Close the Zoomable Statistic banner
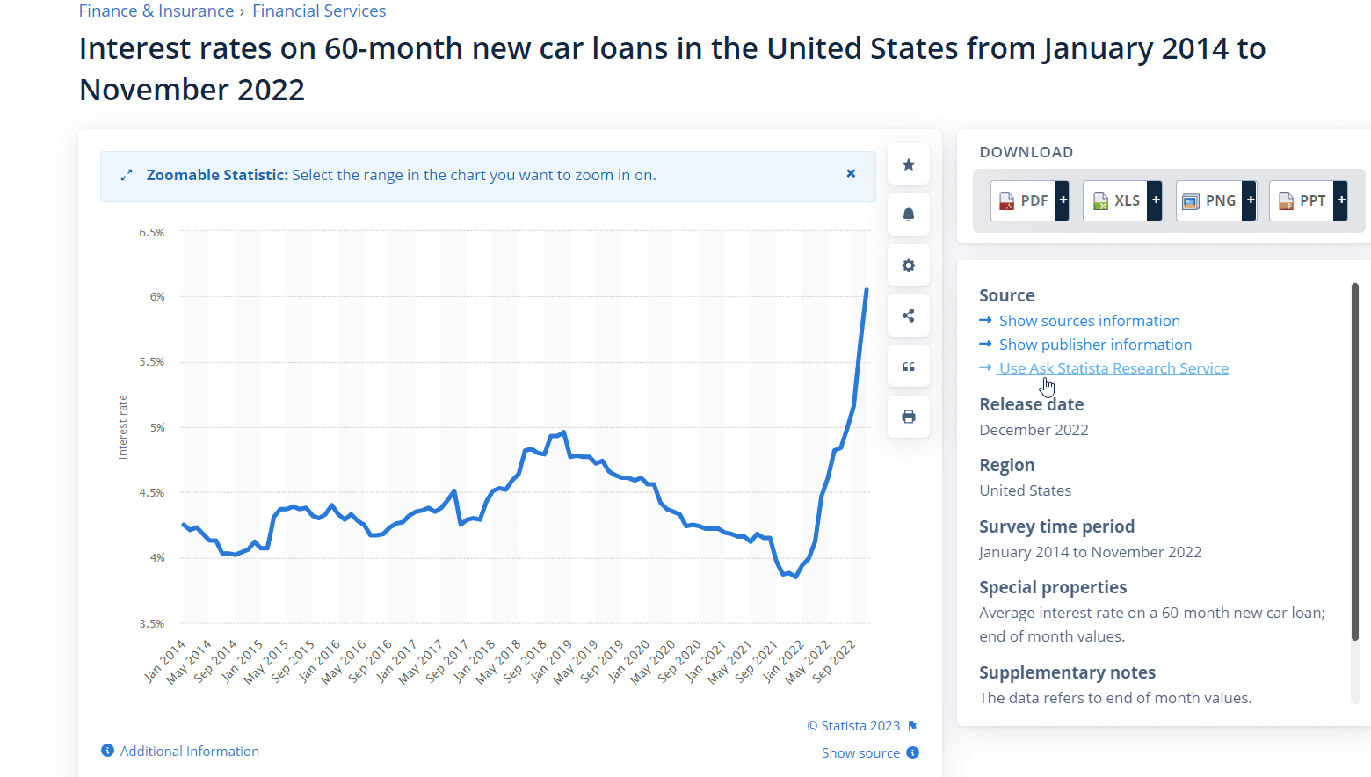 click(x=851, y=174)
